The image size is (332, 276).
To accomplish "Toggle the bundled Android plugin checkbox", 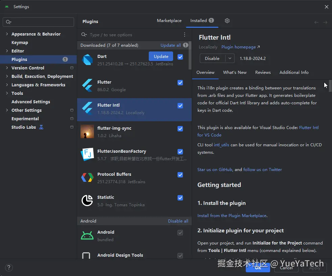I will [x=180, y=233].
